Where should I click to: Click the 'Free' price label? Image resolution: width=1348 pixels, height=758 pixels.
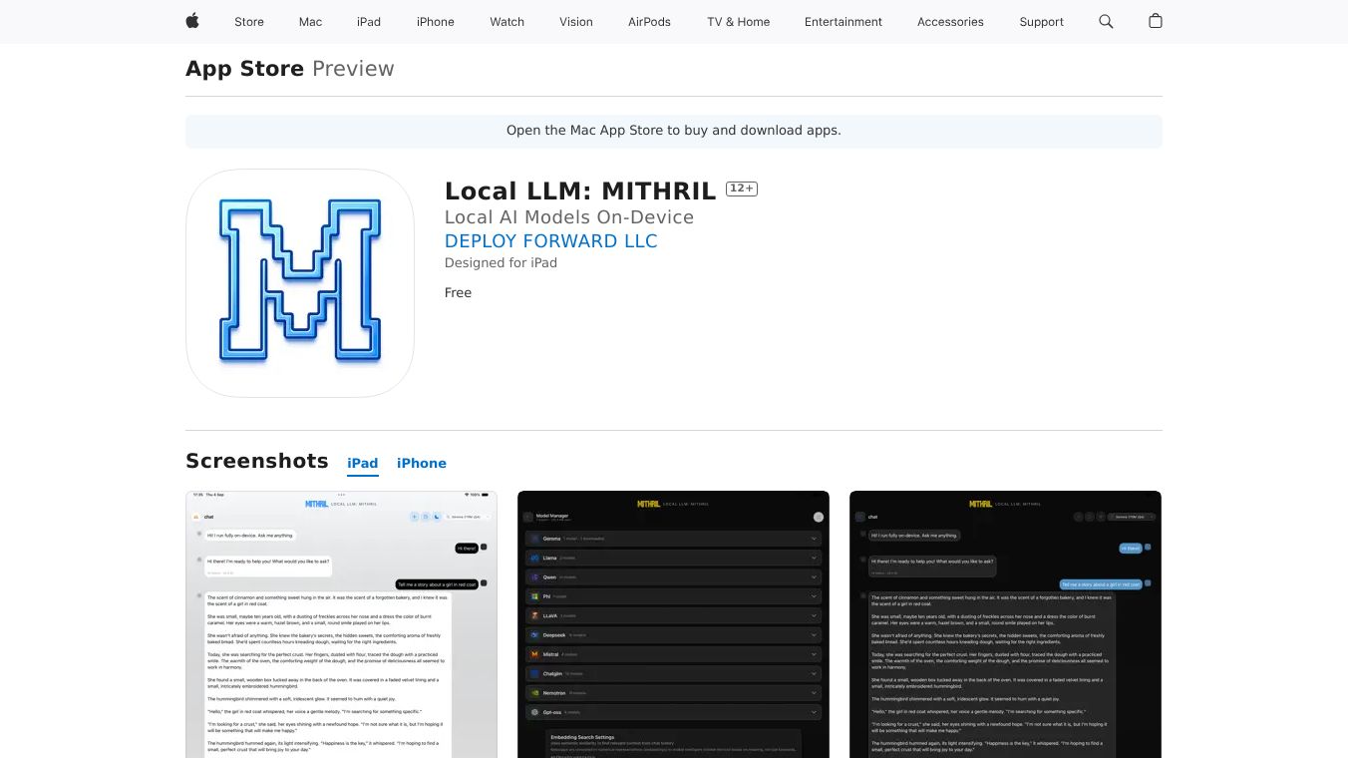click(459, 293)
